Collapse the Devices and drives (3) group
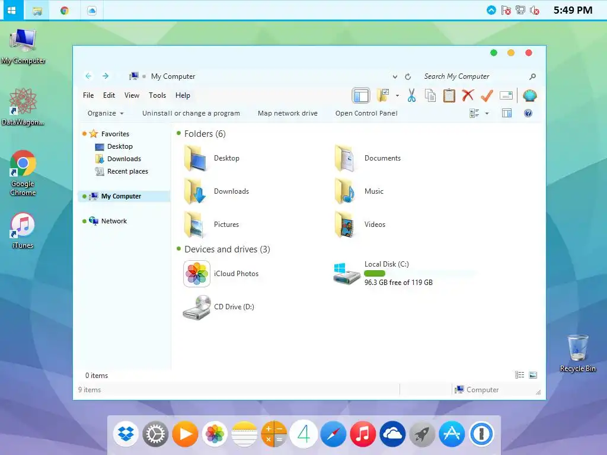 (x=178, y=248)
